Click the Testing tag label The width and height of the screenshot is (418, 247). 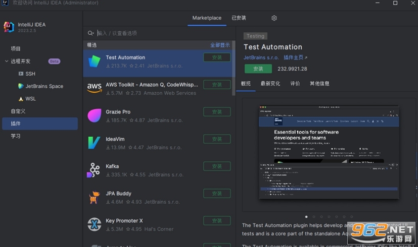click(x=255, y=36)
